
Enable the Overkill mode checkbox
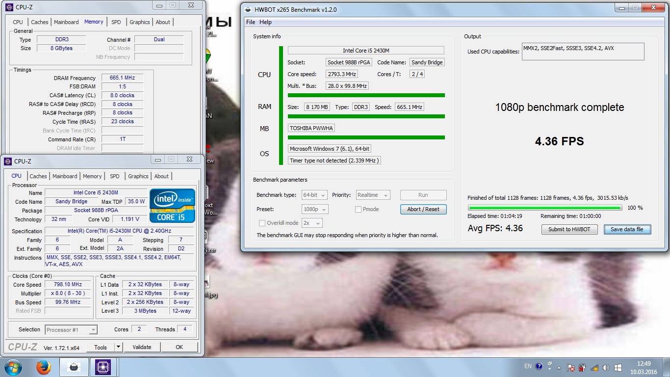coord(262,223)
